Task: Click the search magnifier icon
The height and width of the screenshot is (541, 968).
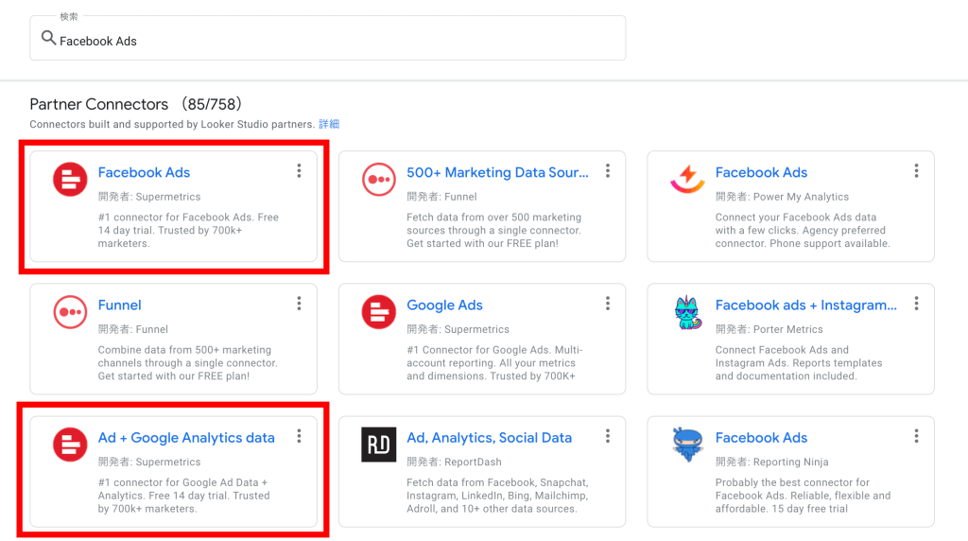Action: pyautogui.click(x=48, y=38)
